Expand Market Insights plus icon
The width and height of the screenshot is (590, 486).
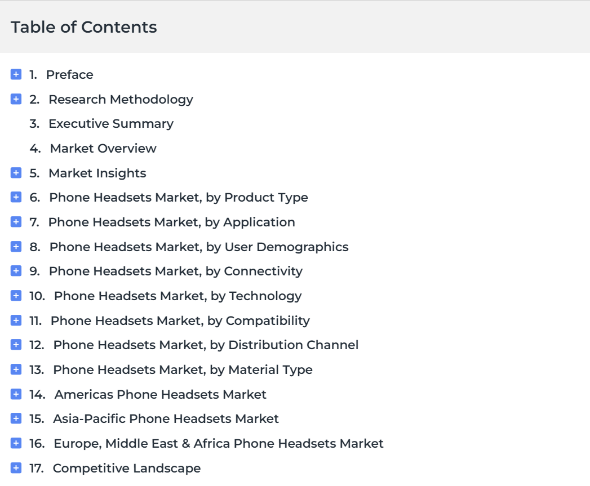(x=16, y=173)
